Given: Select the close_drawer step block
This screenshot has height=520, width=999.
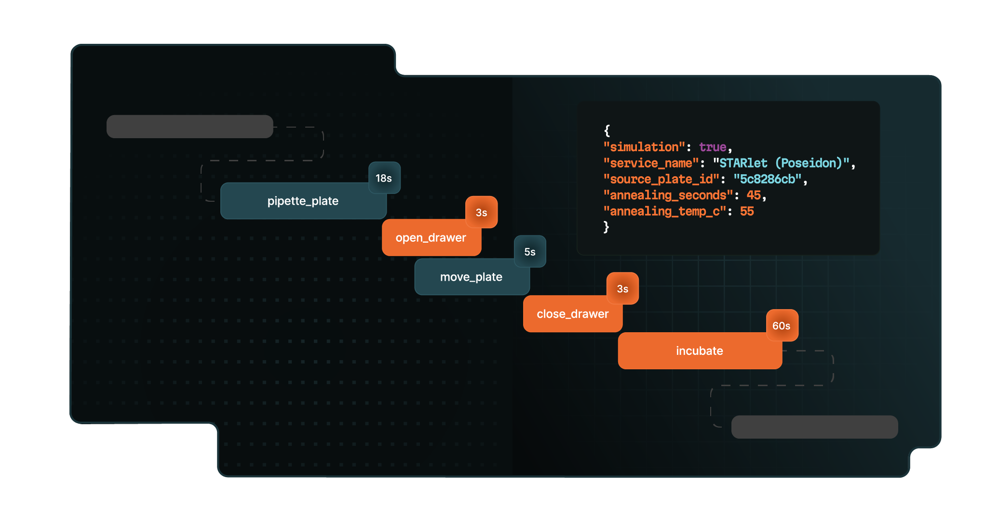Looking at the screenshot, I should pos(572,313).
